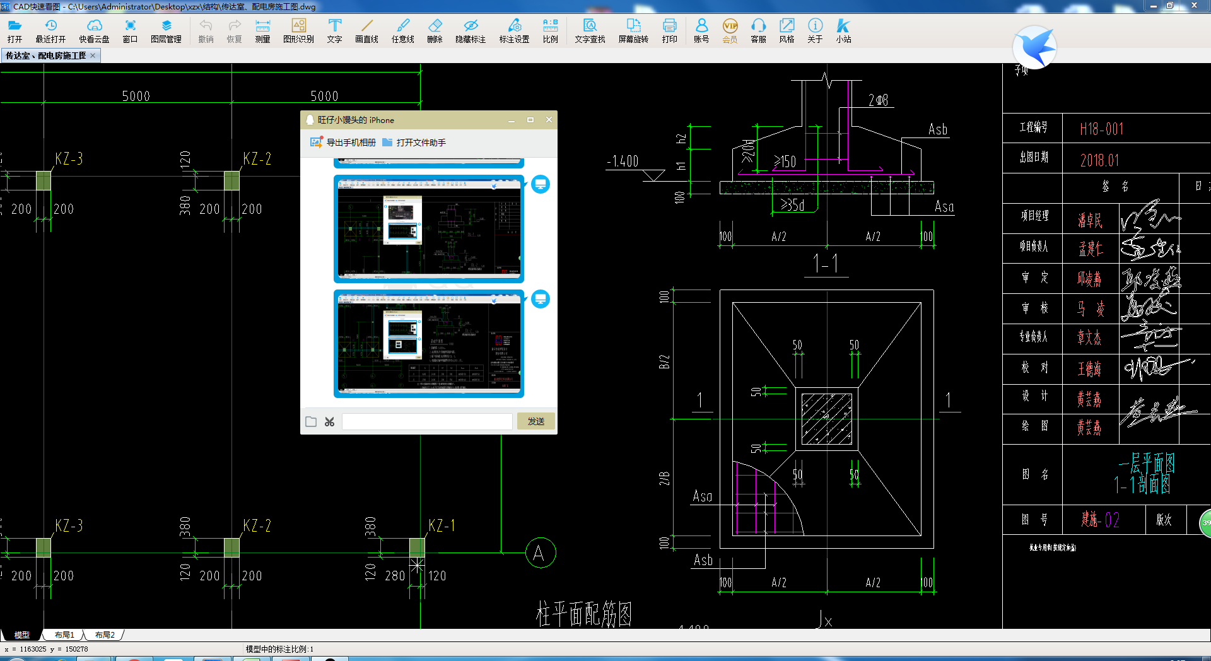Click the axis A circle marker
This screenshot has width=1211, height=661.
[x=541, y=553]
